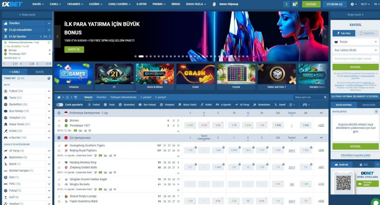Viewport: 380px width, 205px height.
Task: Click the +229 more markets link
Action: click(x=321, y=126)
